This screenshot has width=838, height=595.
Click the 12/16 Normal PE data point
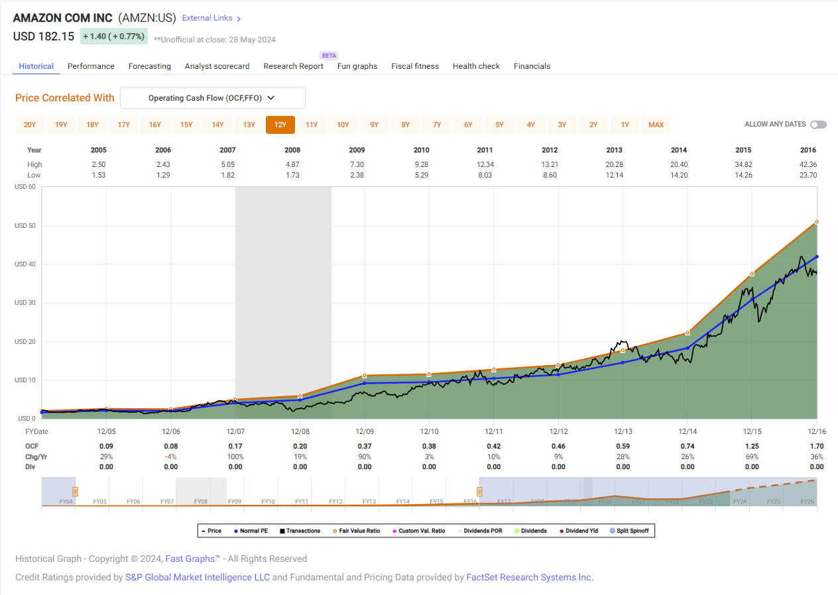[817, 256]
